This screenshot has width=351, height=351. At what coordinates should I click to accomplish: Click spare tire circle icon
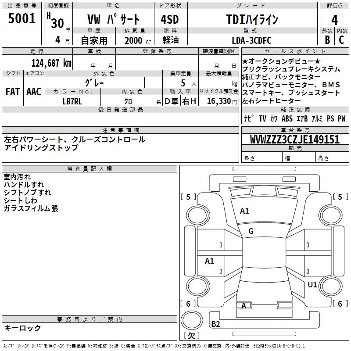(x=192, y=320)
